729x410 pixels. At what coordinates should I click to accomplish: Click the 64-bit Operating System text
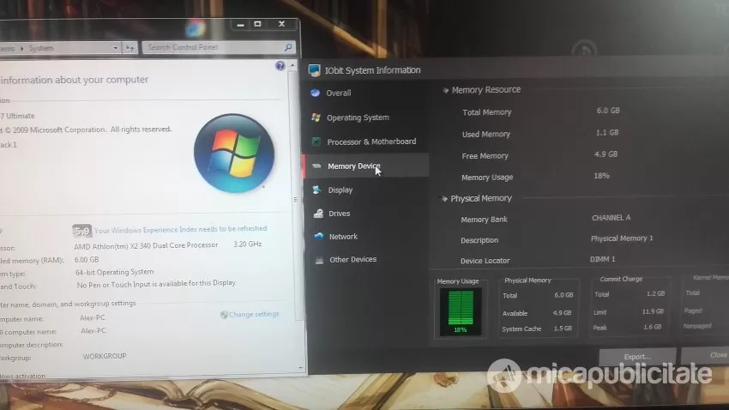(114, 272)
